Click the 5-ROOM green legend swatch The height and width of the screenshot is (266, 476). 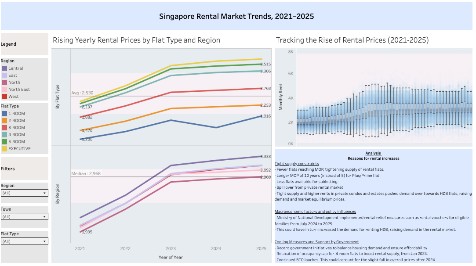click(x=4, y=142)
